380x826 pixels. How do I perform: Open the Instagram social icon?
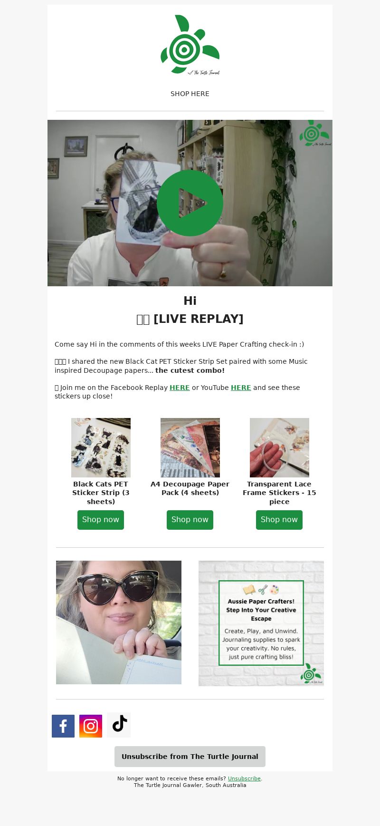pos(91,726)
